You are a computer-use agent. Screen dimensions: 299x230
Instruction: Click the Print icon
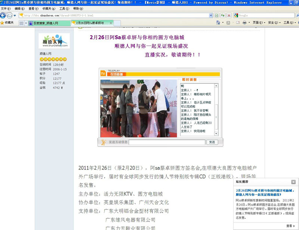pos(244,23)
